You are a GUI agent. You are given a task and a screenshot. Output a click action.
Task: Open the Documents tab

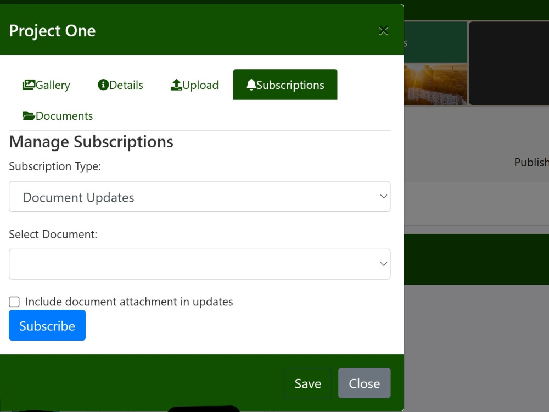[x=57, y=115]
